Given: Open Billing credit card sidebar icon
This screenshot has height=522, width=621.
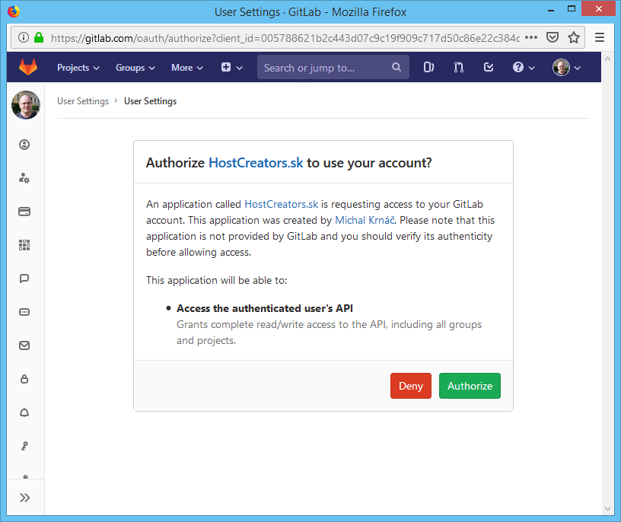Looking at the screenshot, I should click(x=24, y=212).
